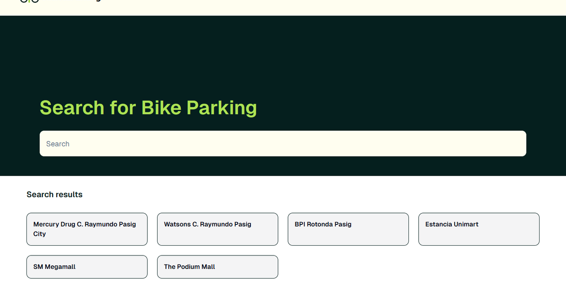Open BPI Rotonda Pasig parking result
This screenshot has width=566, height=297.
click(x=348, y=229)
